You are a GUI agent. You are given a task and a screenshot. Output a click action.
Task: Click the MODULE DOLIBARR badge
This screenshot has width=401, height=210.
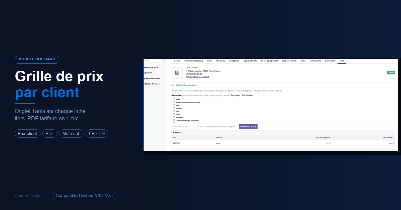tap(37, 60)
